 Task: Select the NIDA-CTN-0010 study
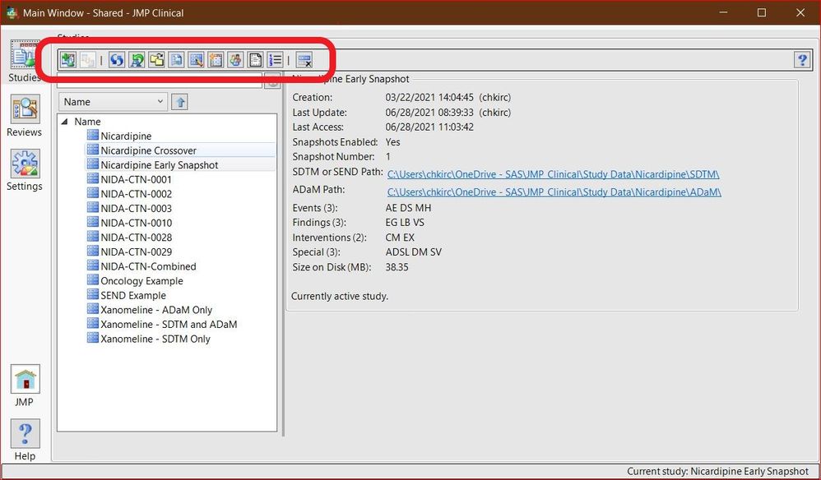(136, 223)
